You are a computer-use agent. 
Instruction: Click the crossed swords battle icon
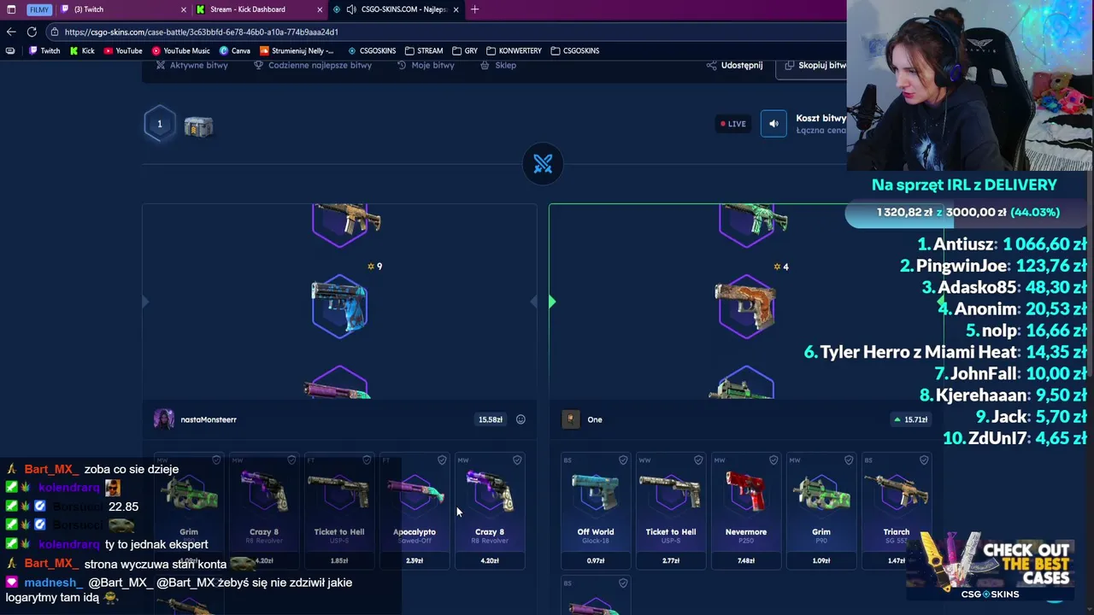click(543, 164)
